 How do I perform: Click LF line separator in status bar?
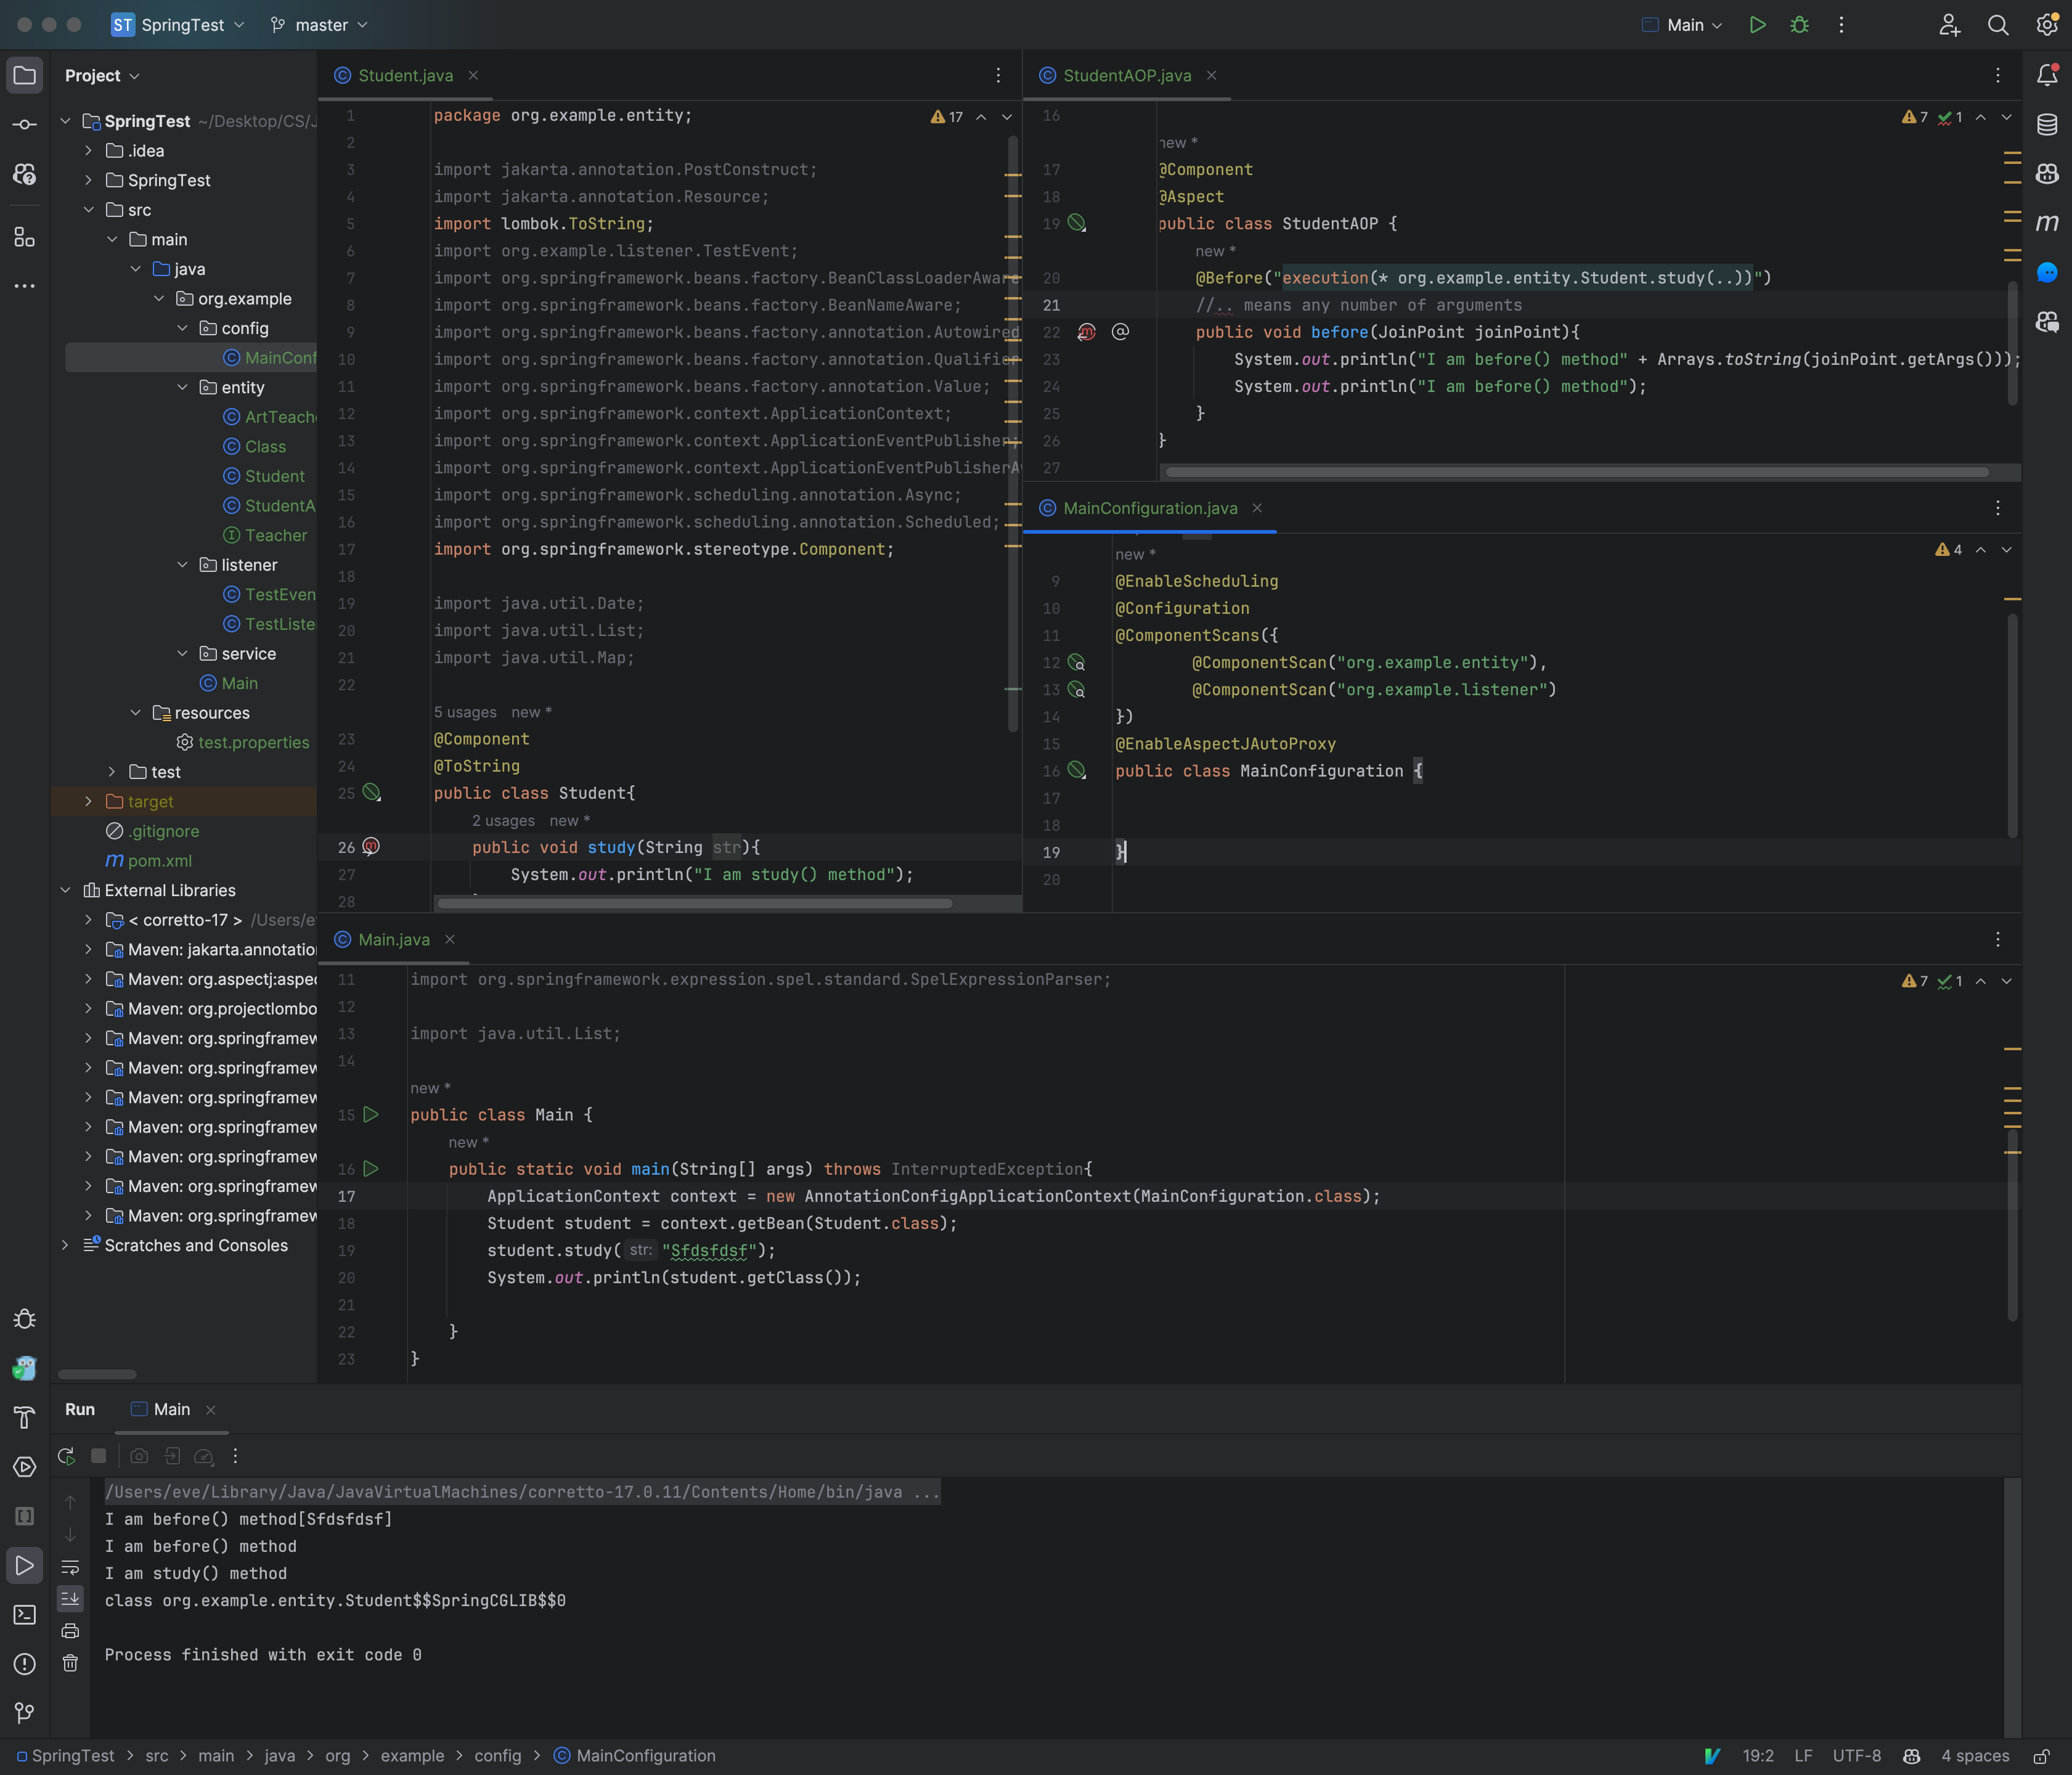[x=1803, y=1756]
